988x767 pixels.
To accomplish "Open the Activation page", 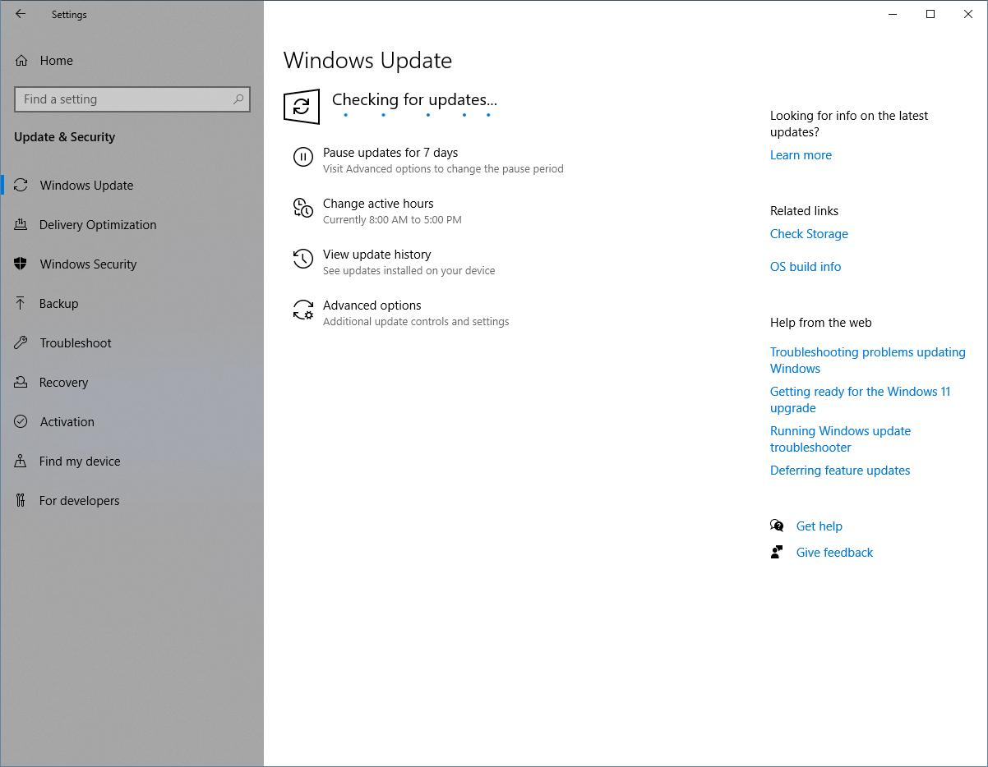I will (132, 421).
